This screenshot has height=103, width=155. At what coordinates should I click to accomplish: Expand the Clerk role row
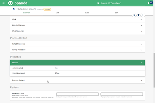click(78, 19)
